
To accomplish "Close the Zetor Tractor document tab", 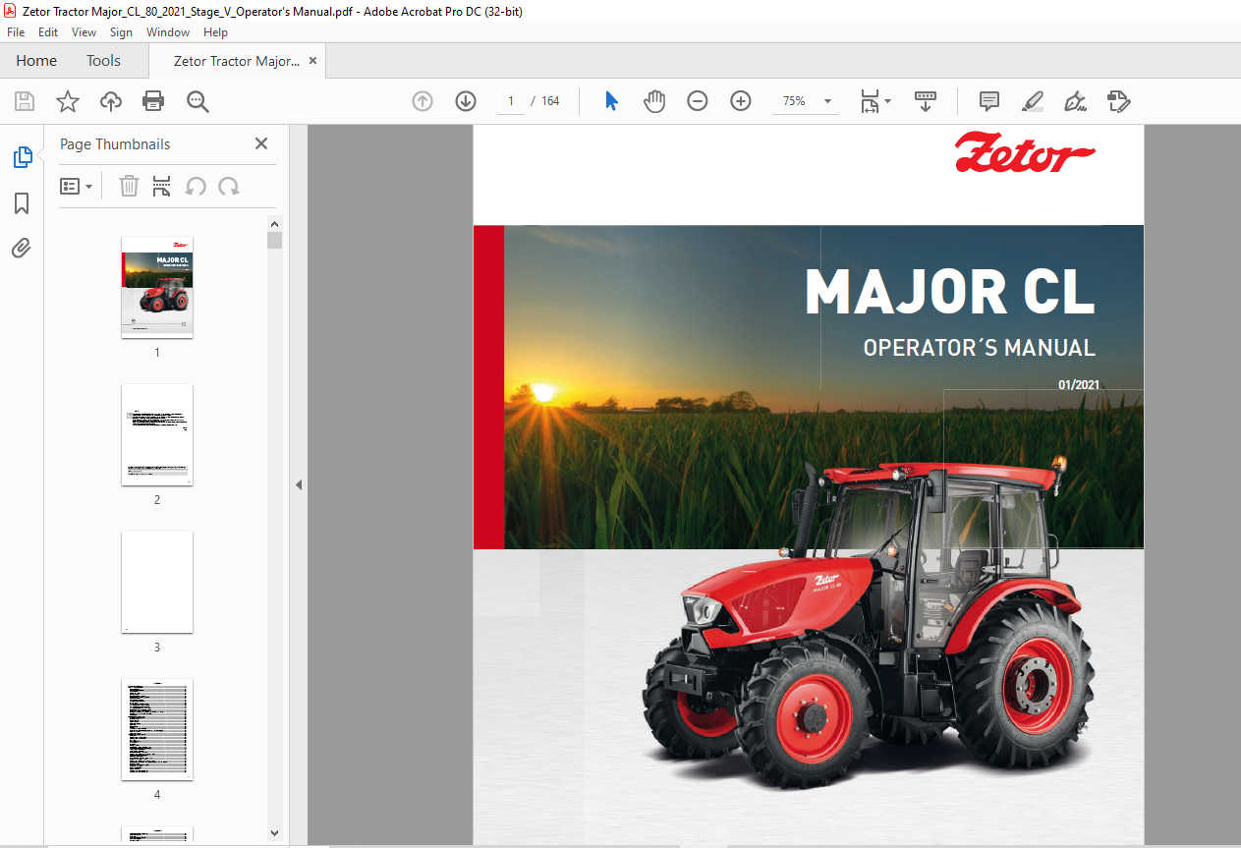I will click(x=313, y=61).
